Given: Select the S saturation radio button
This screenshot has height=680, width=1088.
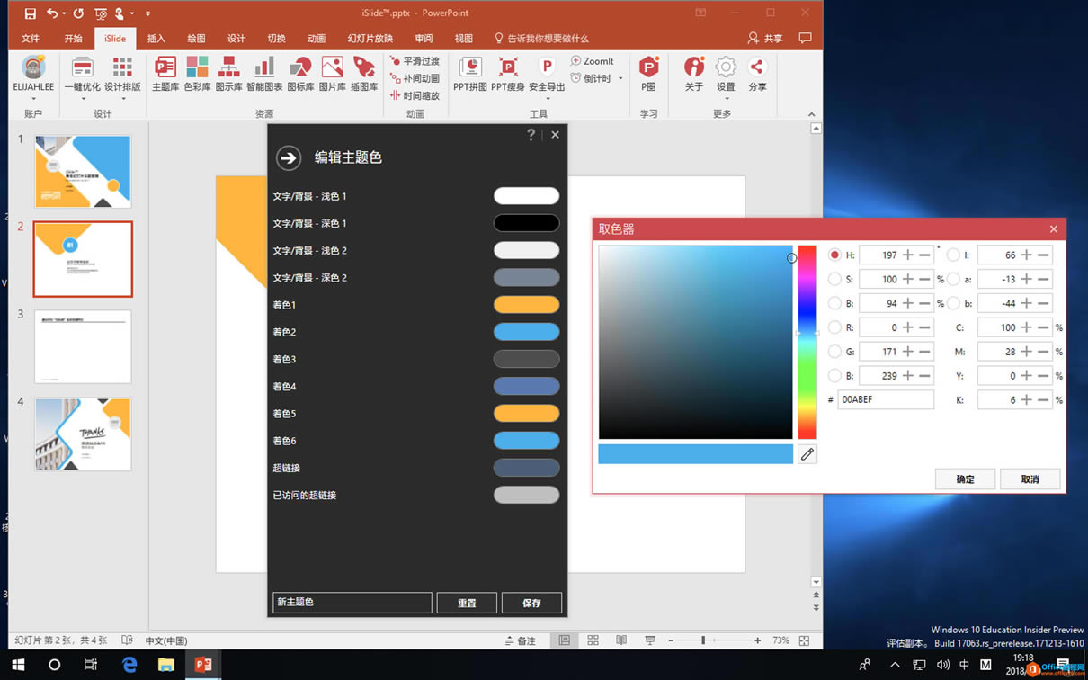Looking at the screenshot, I should (834, 280).
